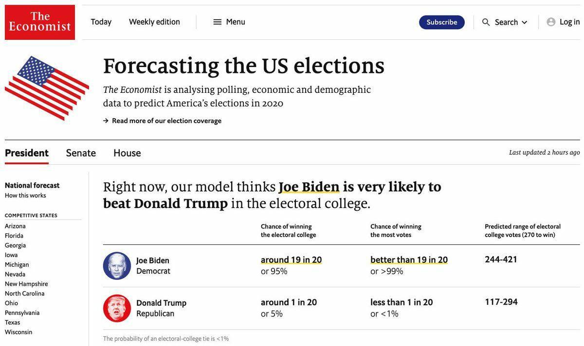Select the President tab
This screenshot has width=584, height=346.
(27, 153)
